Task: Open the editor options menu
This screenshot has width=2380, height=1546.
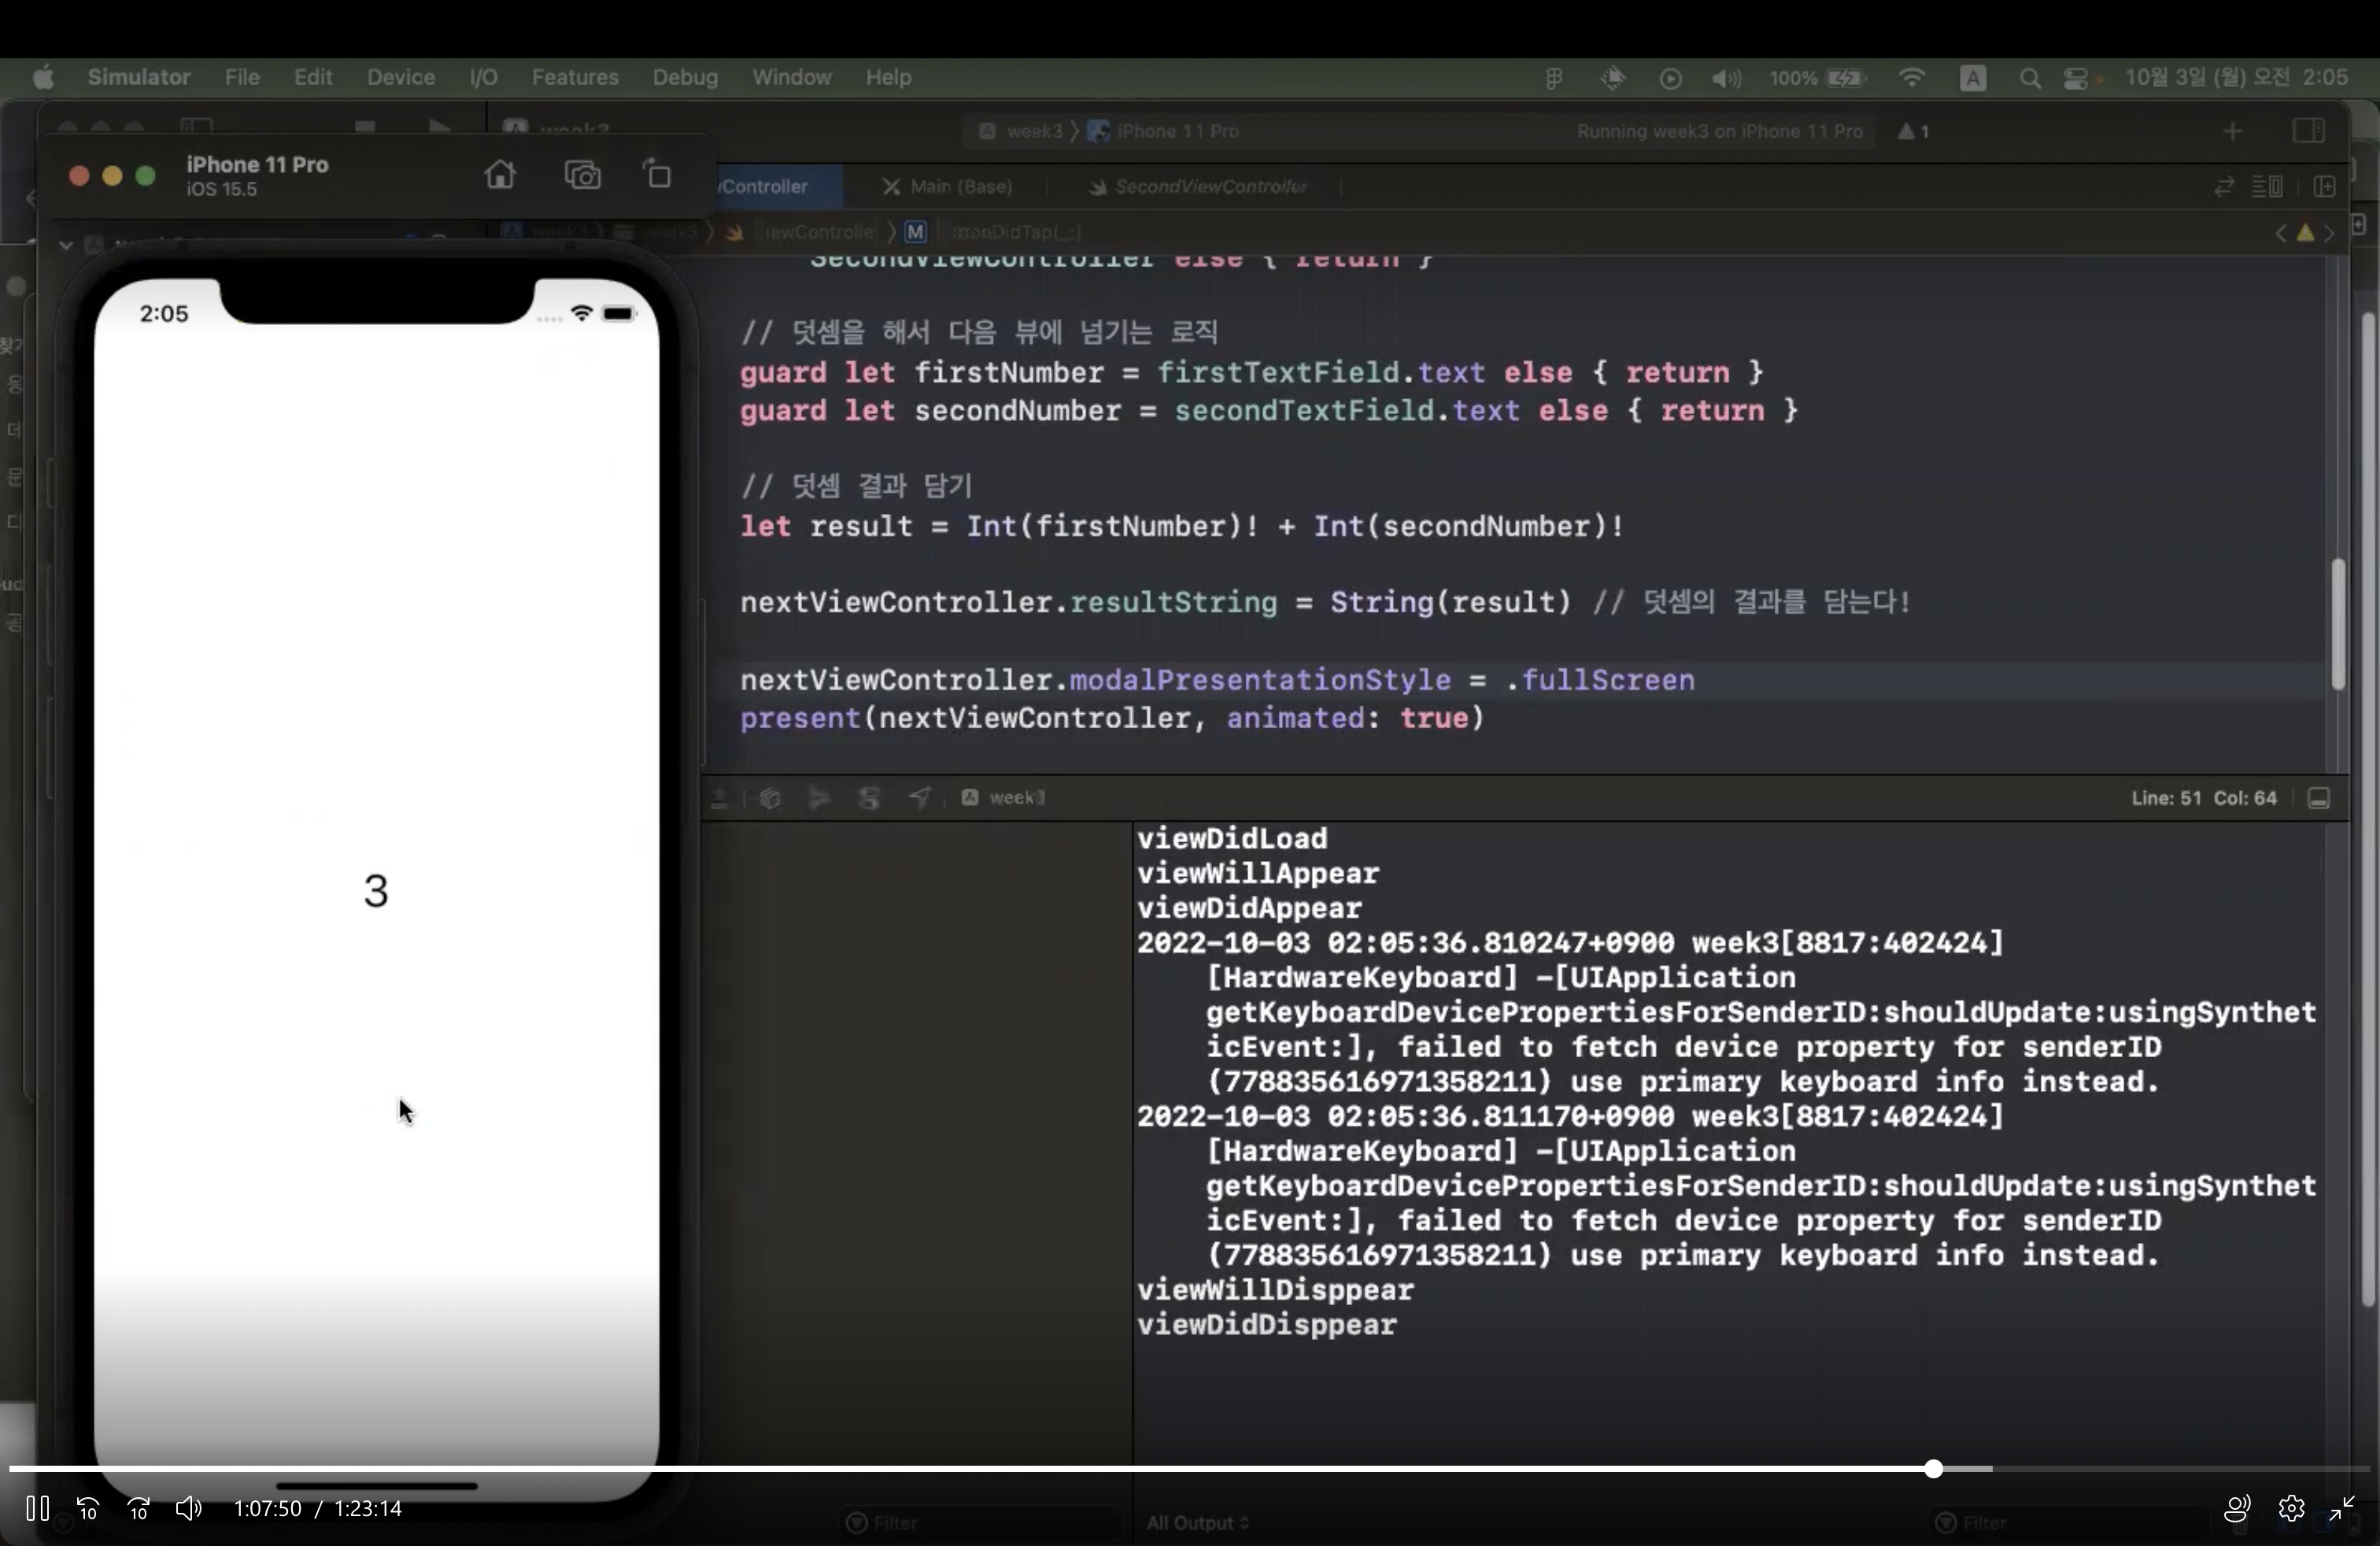Action: point(2266,187)
